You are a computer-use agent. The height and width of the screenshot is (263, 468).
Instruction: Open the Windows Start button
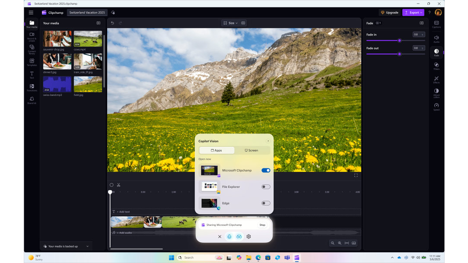click(171, 258)
